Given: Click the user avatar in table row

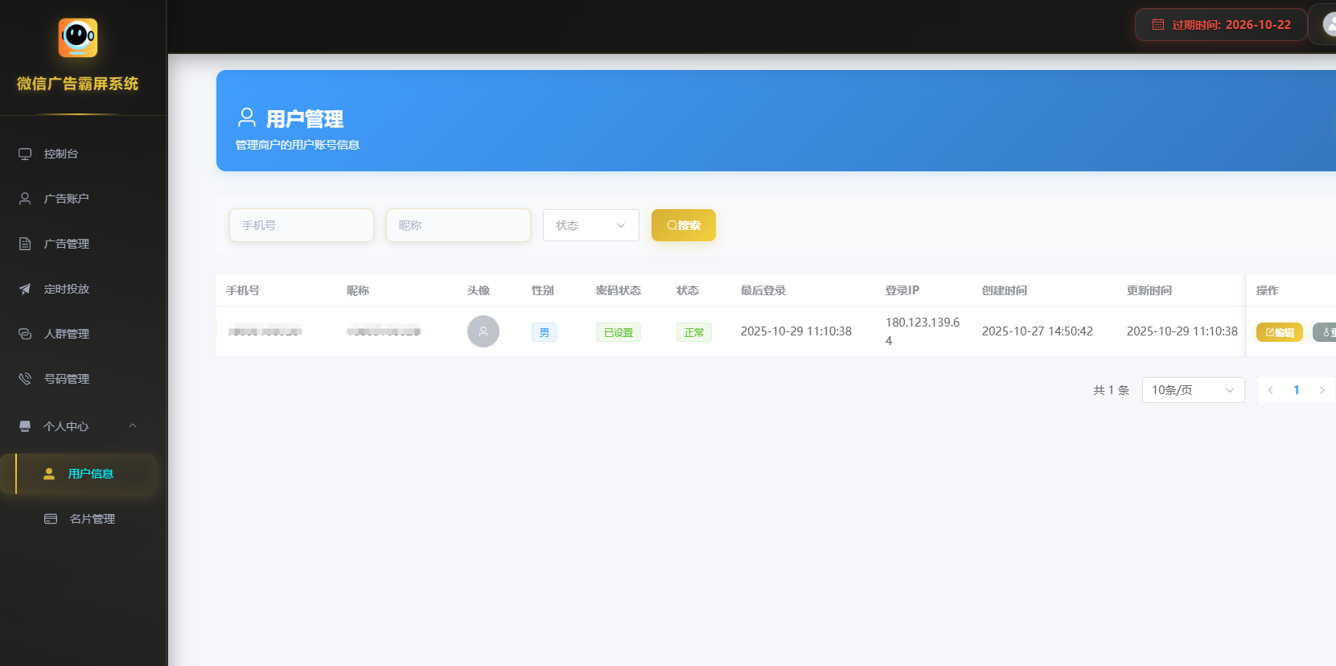Looking at the screenshot, I should coord(483,331).
